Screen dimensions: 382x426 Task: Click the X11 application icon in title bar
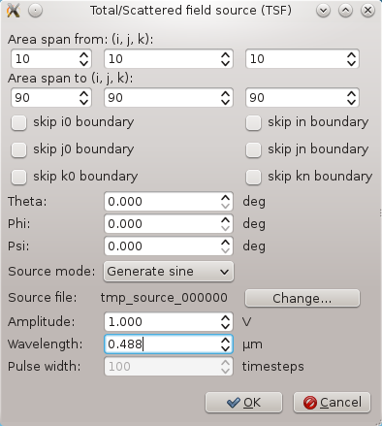(14, 11)
